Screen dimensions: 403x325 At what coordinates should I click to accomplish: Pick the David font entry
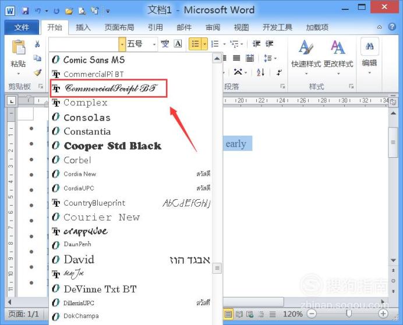click(130, 260)
